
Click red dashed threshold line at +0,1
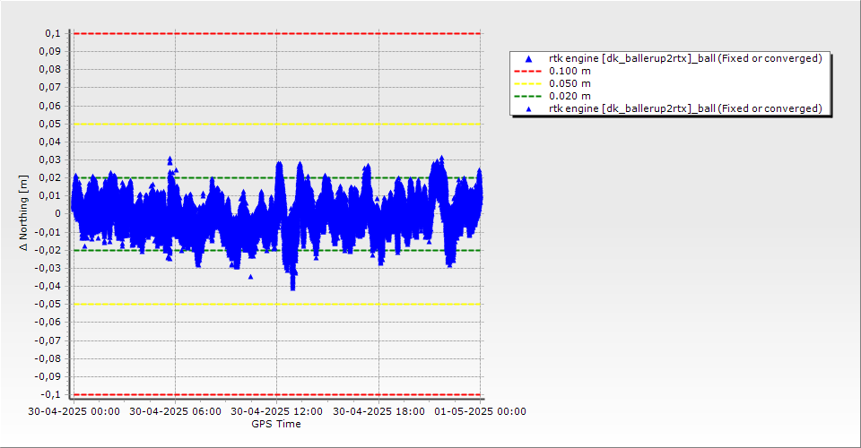pyautogui.click(x=277, y=33)
